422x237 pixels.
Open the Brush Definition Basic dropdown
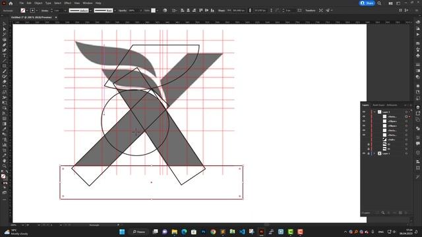(x=115, y=11)
